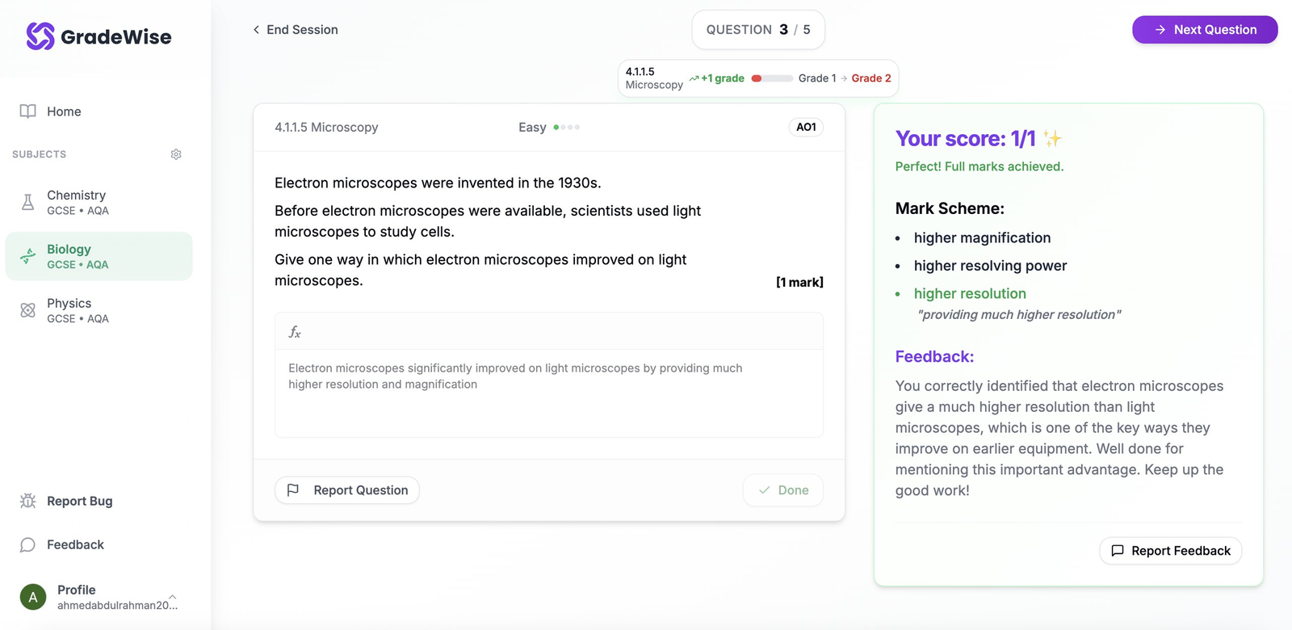Open the subjects settings gear
This screenshot has height=630, width=1292.
pyautogui.click(x=176, y=153)
